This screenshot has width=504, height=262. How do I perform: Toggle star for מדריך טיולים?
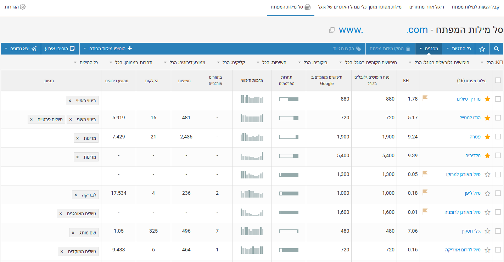[487, 99]
